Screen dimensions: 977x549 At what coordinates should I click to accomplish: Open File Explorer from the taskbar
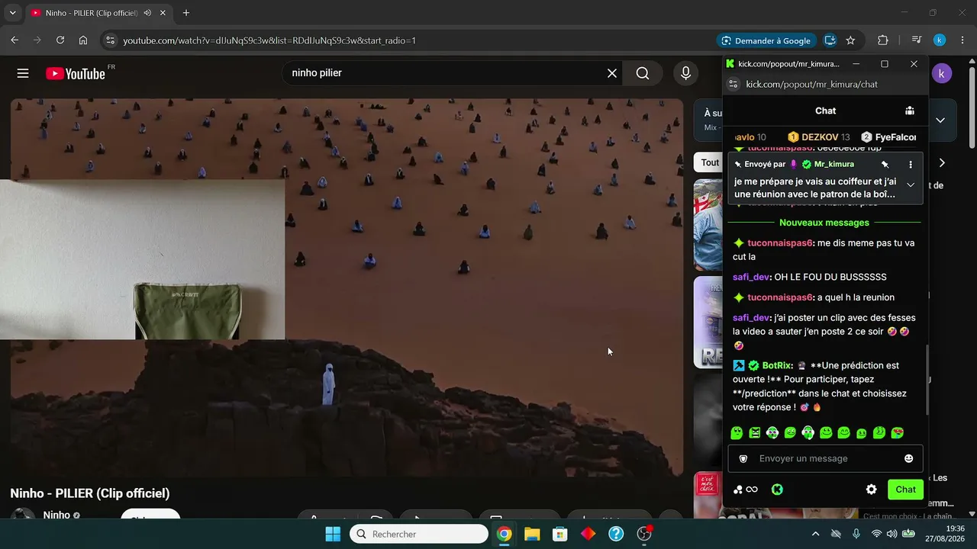tap(532, 534)
